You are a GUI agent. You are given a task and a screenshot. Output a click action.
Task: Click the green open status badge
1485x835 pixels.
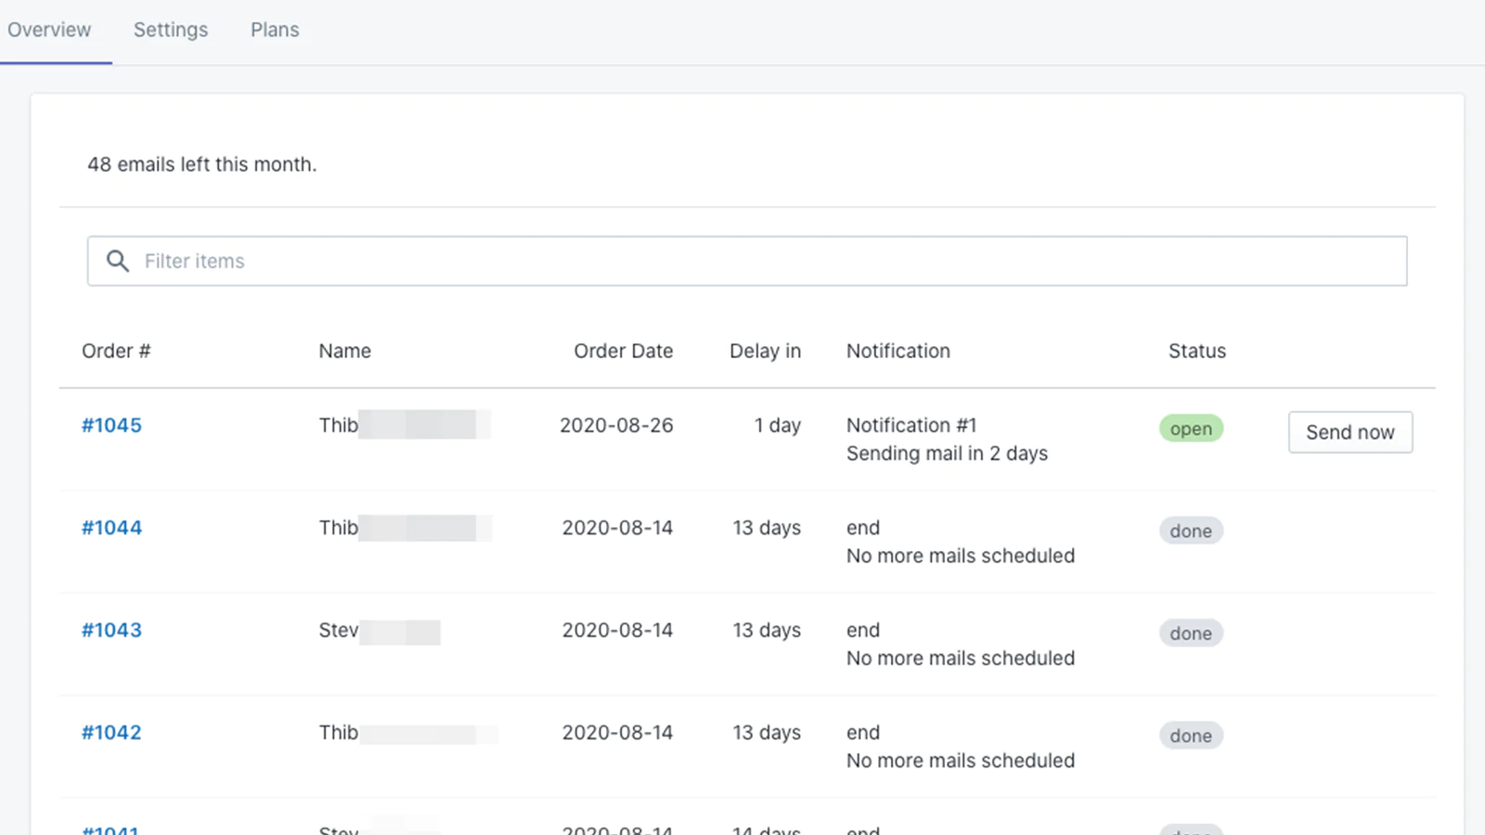click(x=1191, y=429)
